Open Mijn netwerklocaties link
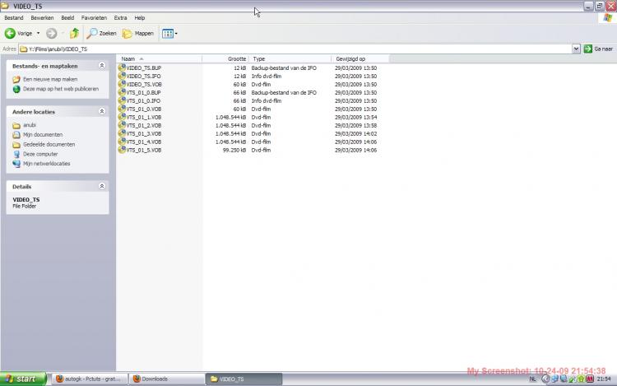617x386 pixels. click(x=46, y=164)
